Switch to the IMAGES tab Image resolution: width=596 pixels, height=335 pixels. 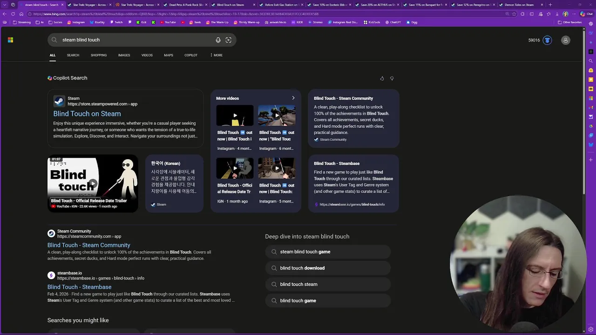(124, 55)
